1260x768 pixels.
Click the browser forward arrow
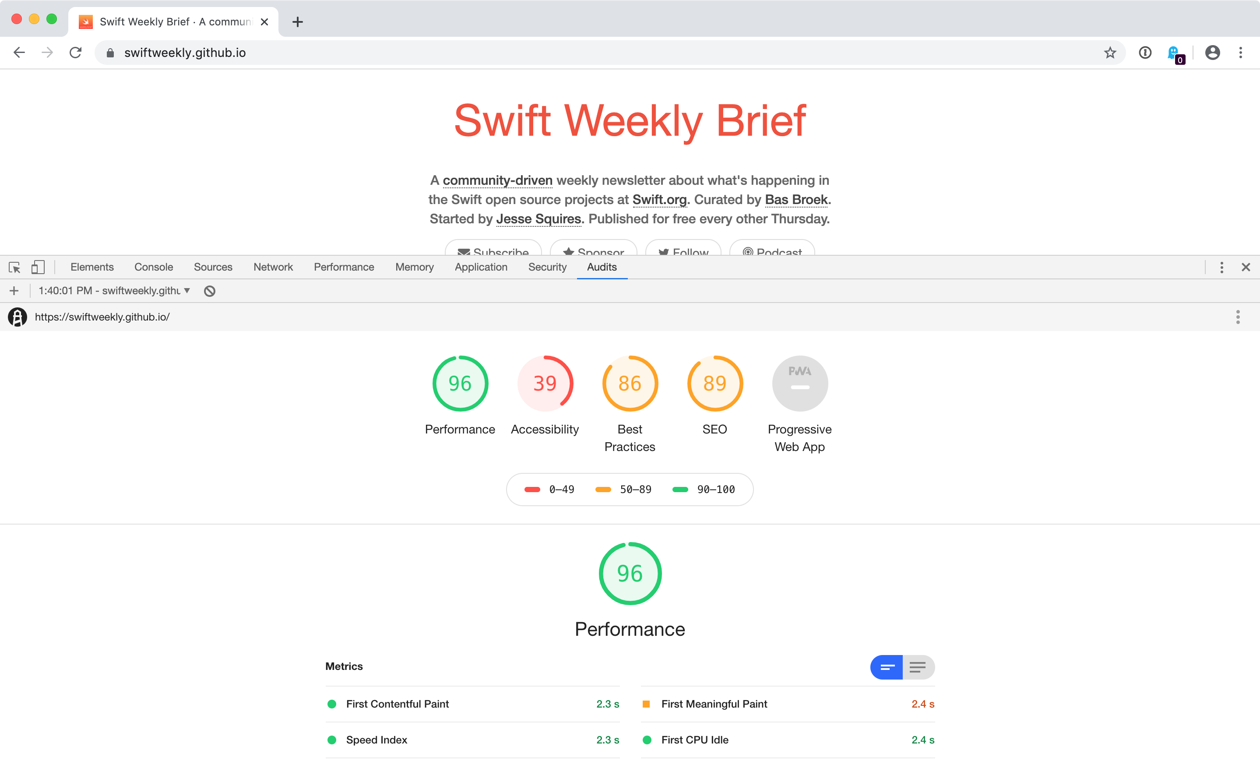(x=47, y=53)
